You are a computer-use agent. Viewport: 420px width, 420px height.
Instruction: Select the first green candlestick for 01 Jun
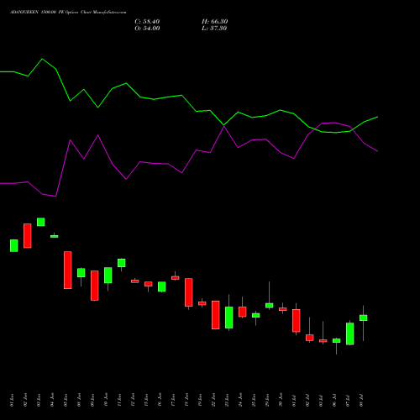pos(14,245)
